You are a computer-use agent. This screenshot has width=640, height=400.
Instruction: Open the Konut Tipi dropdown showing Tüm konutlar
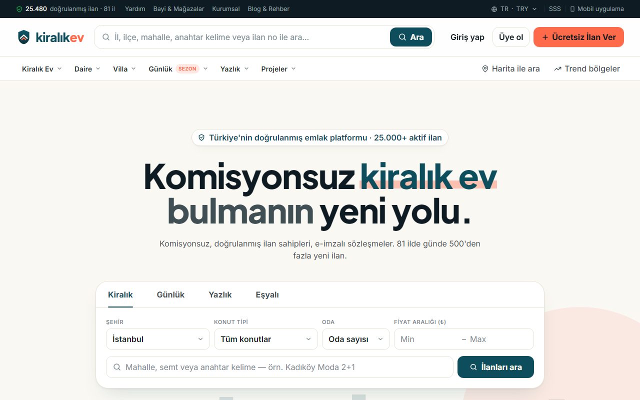[x=266, y=339]
